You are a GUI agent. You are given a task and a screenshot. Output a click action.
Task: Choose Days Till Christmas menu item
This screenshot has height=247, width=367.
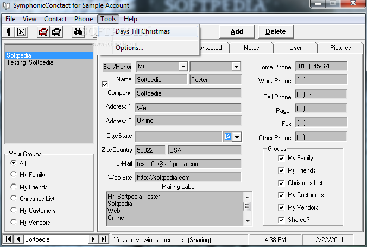tap(148, 31)
